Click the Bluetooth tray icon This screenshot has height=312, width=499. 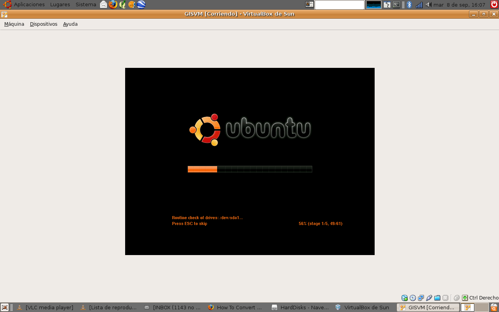coord(409,5)
